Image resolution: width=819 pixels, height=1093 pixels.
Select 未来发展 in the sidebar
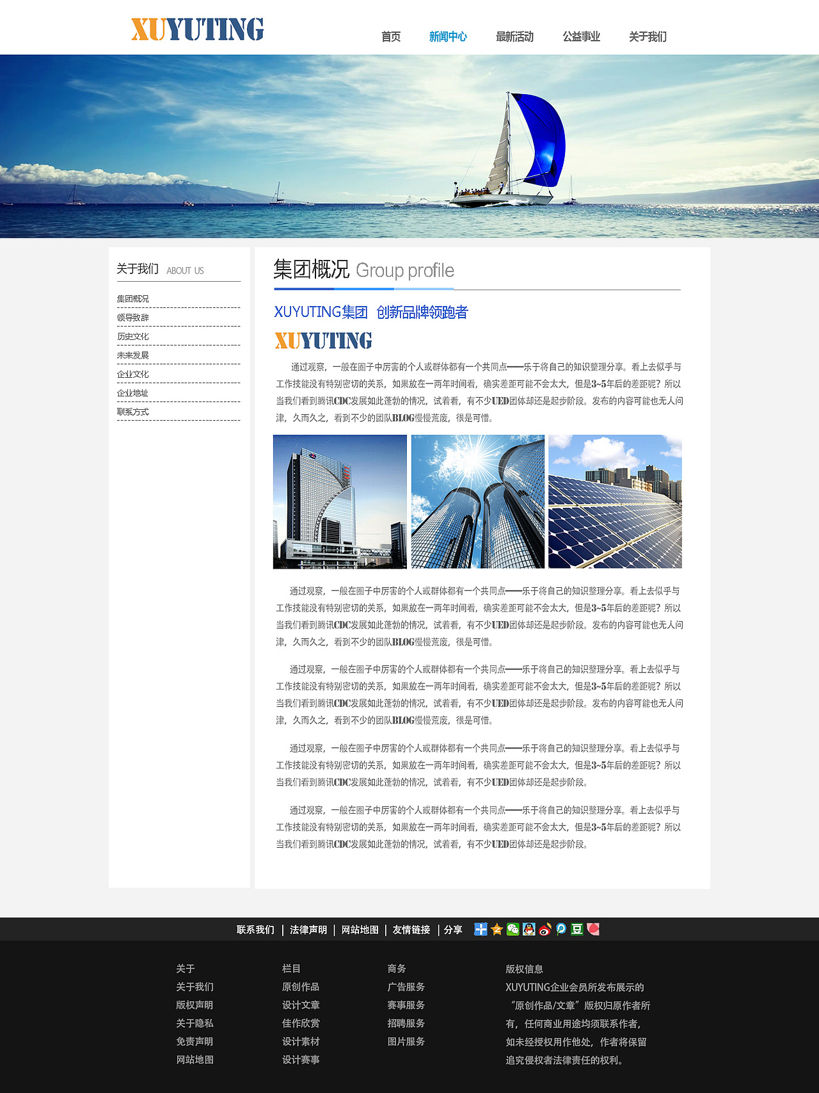132,355
